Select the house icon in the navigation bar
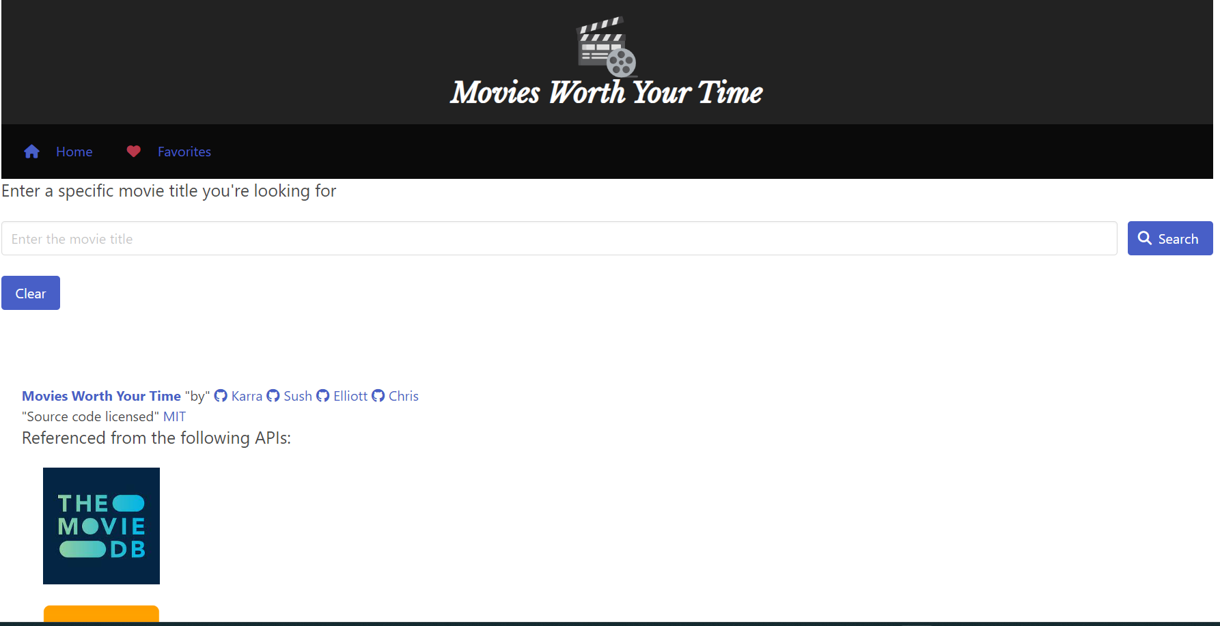 click(31, 152)
